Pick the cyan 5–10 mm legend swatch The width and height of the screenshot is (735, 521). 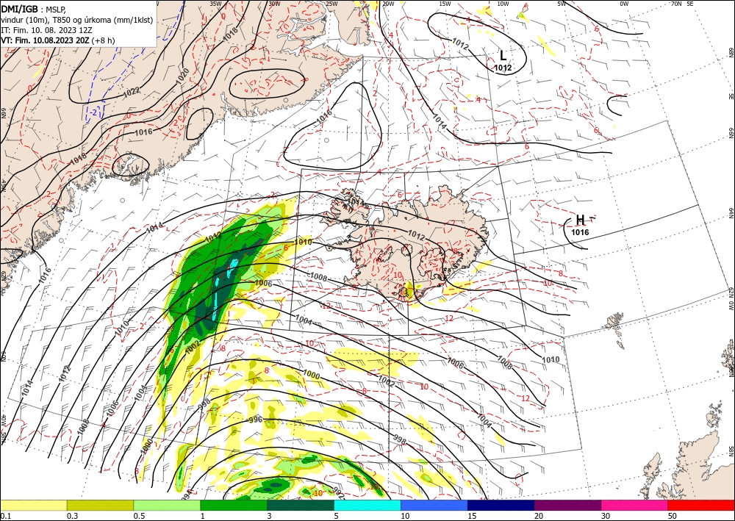click(367, 505)
